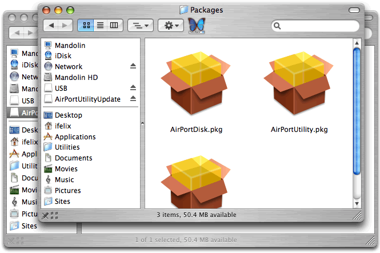Select the unlabeled third package icon
The image size is (380, 253).
(x=195, y=182)
